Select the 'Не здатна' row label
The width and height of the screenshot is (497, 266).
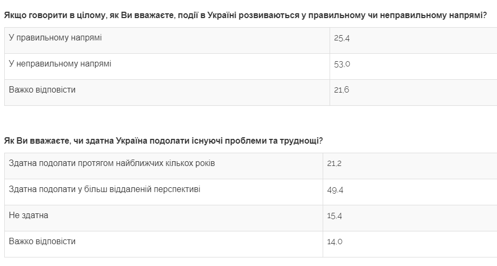click(29, 215)
